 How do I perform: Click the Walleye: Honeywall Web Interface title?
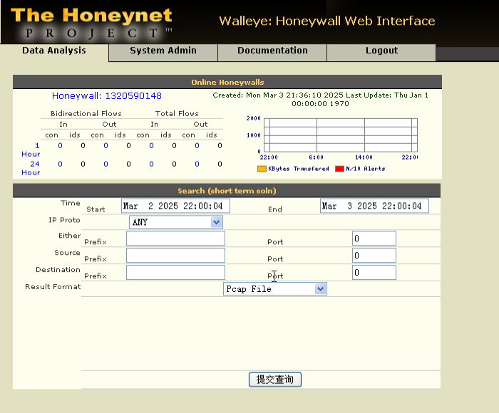pos(327,21)
